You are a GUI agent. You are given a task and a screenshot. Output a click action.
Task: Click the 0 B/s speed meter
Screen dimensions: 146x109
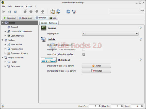pyautogui.click(x=127, y=11)
